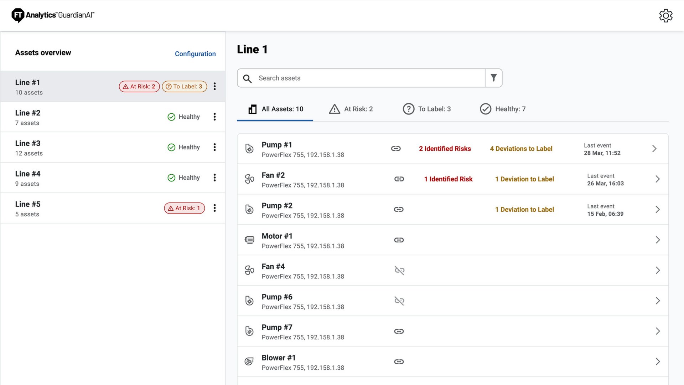The image size is (684, 385).
Task: Click the broken link icon for Pump #6
Action: (x=399, y=301)
